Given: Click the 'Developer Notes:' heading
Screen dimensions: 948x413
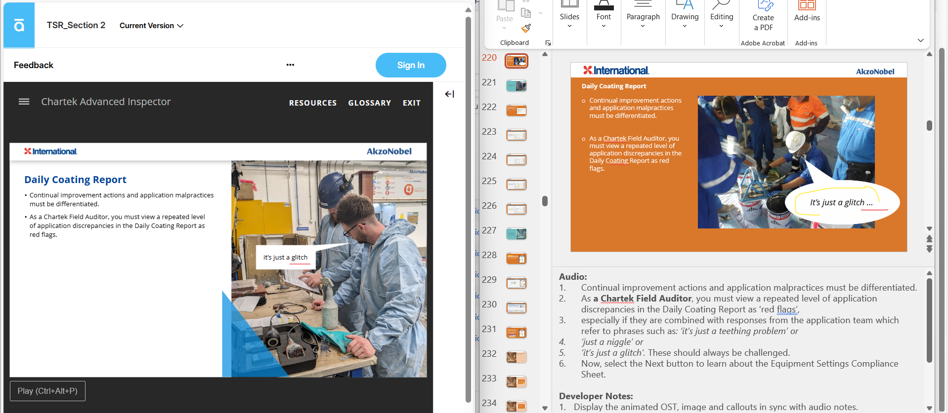Looking at the screenshot, I should 596,396.
